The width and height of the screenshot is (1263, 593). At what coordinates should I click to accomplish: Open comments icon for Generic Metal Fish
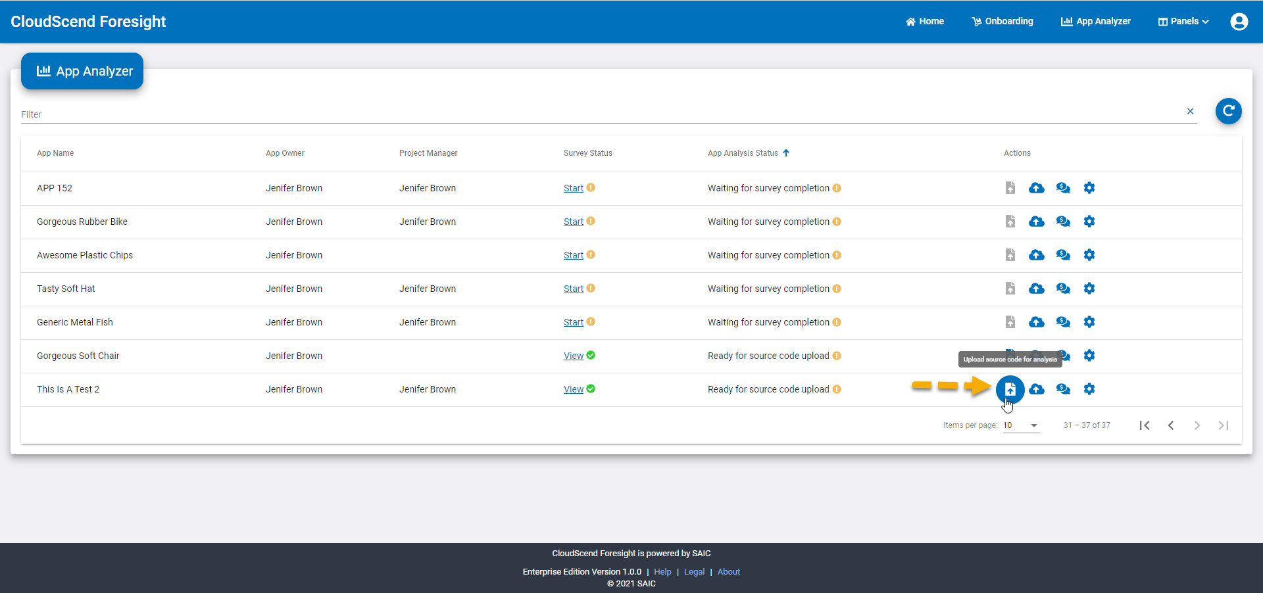(x=1063, y=322)
